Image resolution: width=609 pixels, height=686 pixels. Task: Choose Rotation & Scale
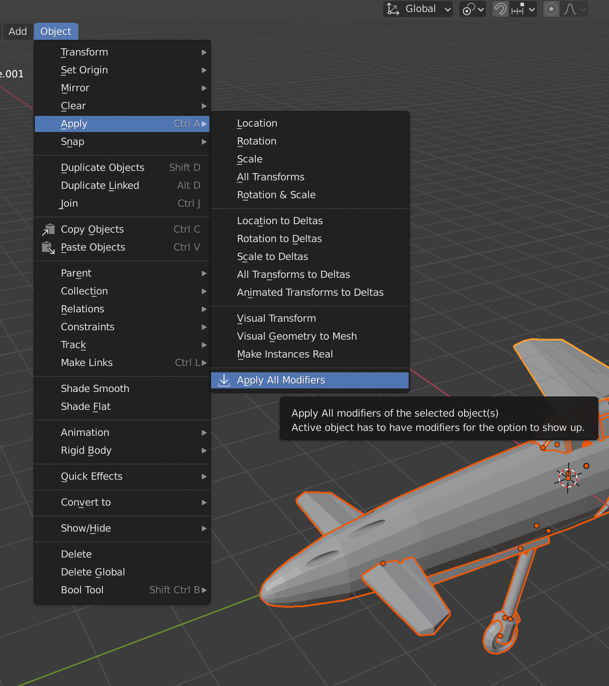pyautogui.click(x=310, y=195)
